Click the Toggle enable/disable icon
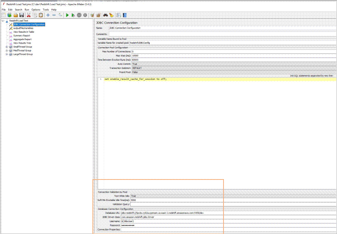Image resolution: width=337 pixels, height=234 pixels. click(x=60, y=15)
